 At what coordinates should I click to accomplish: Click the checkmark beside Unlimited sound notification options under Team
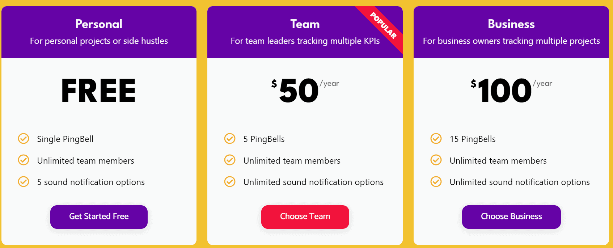(230, 182)
